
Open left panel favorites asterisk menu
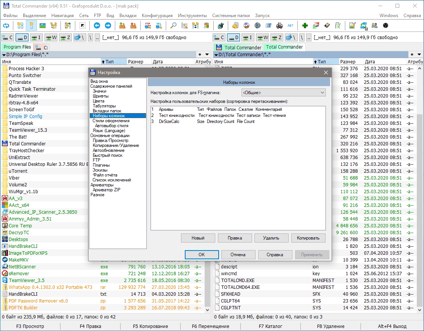(x=200, y=55)
